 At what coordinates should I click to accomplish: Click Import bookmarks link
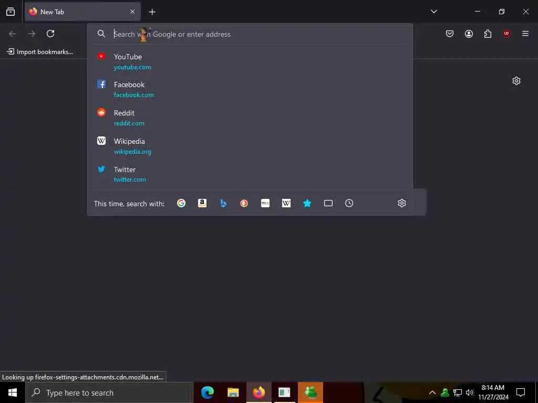[x=40, y=52]
